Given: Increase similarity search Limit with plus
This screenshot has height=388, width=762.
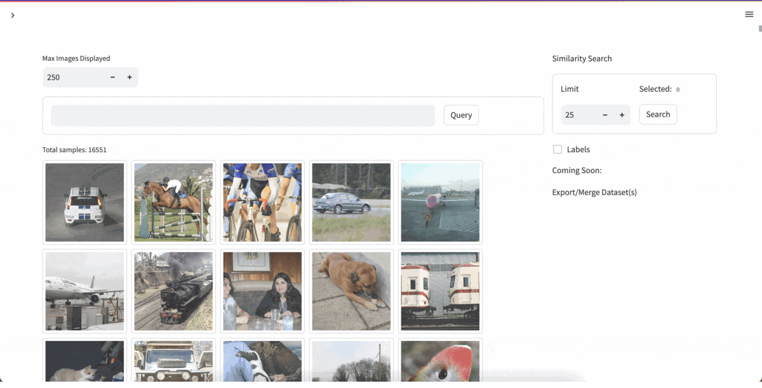Looking at the screenshot, I should (622, 115).
